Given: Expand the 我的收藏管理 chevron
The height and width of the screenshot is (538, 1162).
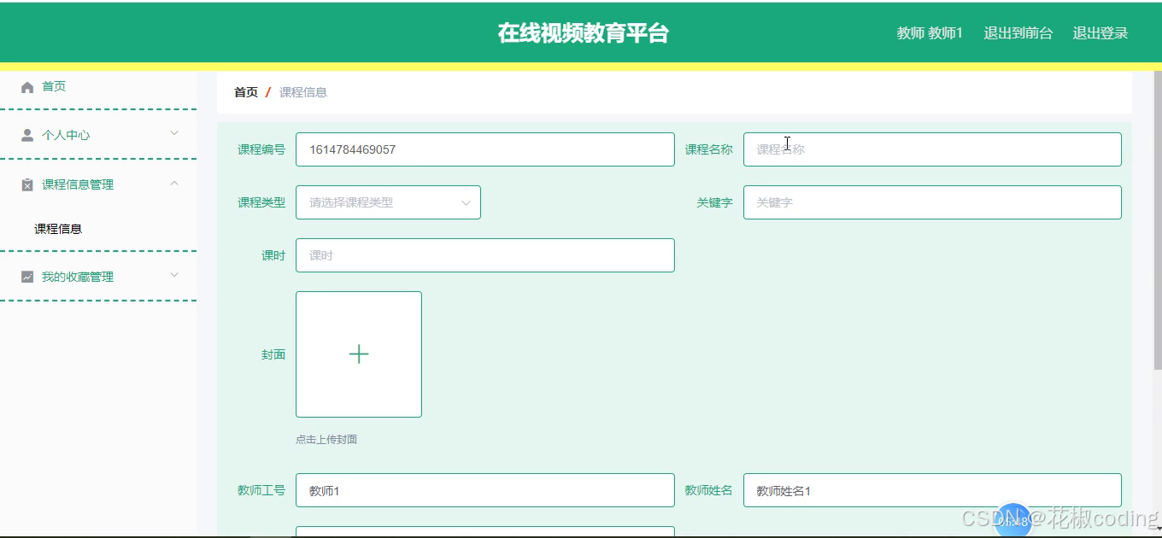Looking at the screenshot, I should coord(174,275).
